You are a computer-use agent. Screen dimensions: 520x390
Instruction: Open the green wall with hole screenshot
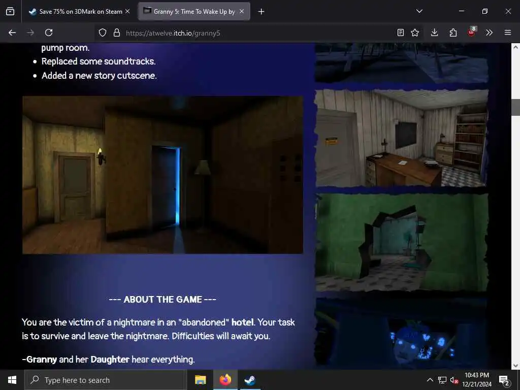point(402,242)
